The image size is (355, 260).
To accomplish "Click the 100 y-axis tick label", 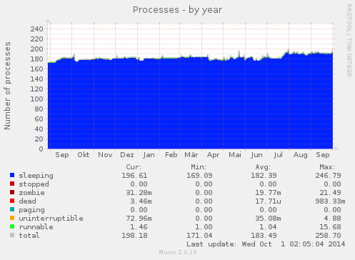I will pyautogui.click(x=36, y=99).
